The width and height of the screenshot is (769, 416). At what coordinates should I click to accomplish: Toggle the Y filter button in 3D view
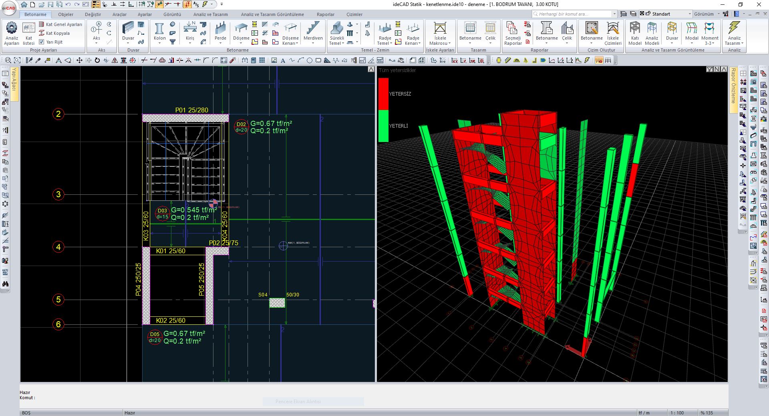tap(710, 69)
